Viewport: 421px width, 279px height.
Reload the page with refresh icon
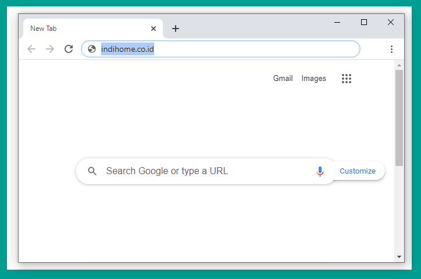pos(69,49)
